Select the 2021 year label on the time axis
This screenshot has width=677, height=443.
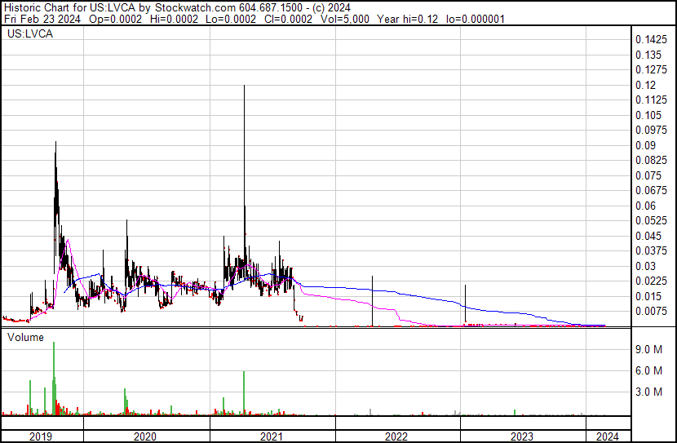271,436
